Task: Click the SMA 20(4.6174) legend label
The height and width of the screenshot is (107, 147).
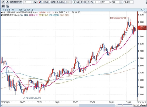Action: click(x=34, y=15)
